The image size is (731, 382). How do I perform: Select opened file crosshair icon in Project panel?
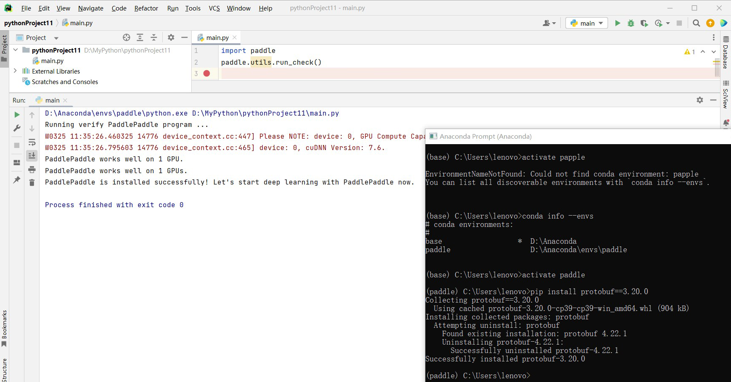tap(127, 37)
